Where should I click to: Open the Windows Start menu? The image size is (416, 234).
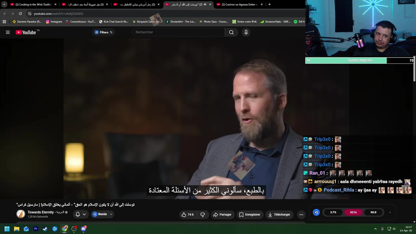point(7,229)
